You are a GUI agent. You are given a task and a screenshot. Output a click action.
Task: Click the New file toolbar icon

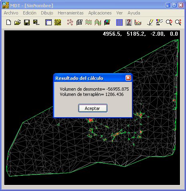click(x=9, y=22)
